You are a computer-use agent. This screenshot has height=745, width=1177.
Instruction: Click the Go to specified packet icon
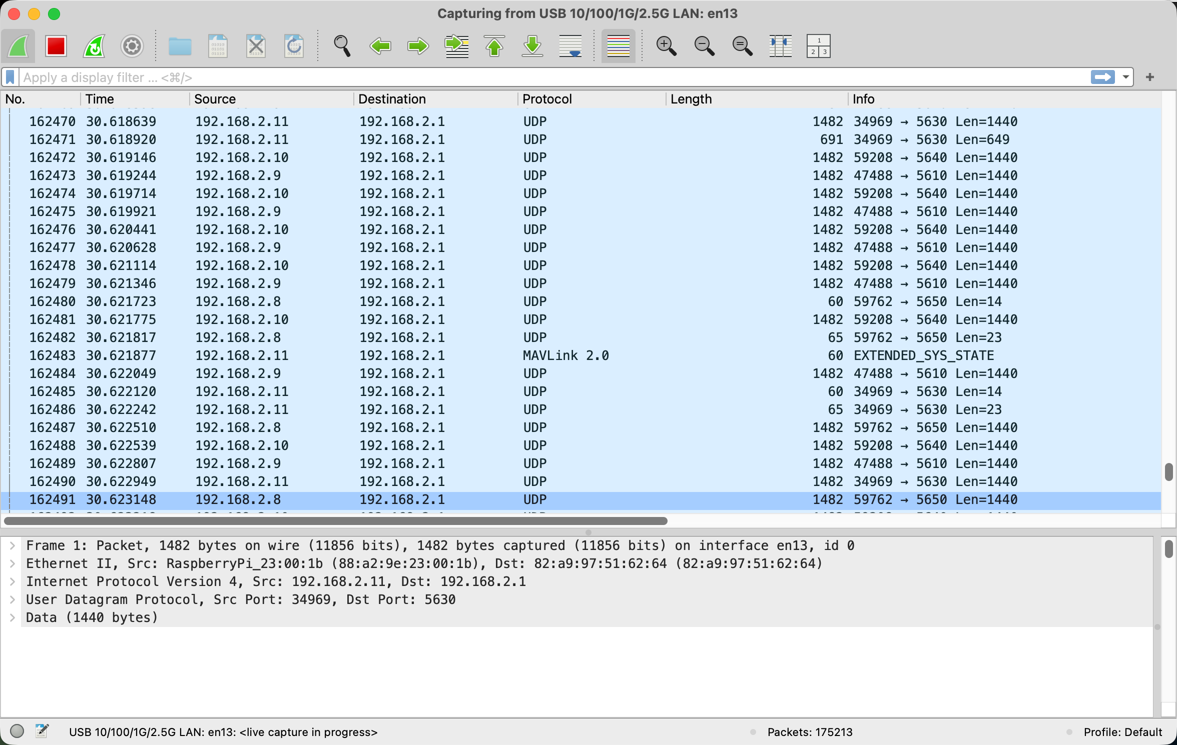pyautogui.click(x=456, y=46)
